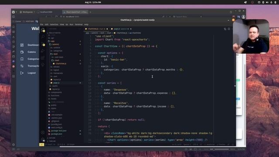Click the Transações arrows icon in the Wallet app

point(22,66)
